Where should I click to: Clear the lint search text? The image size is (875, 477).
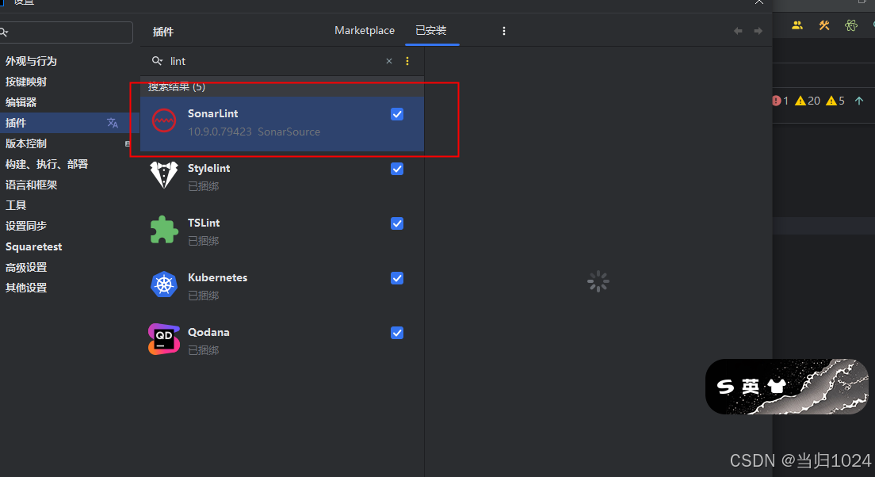(x=389, y=61)
